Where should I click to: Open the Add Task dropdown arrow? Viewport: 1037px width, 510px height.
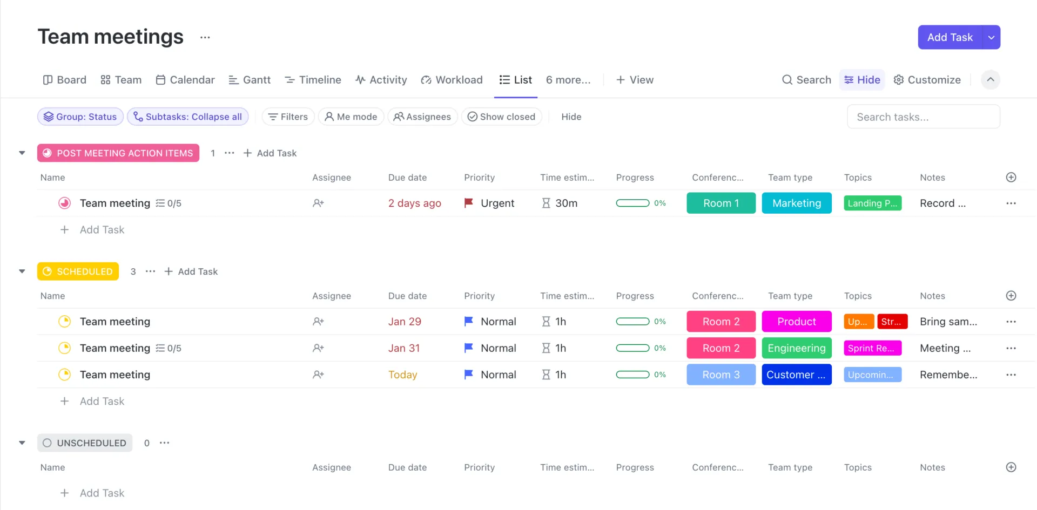[991, 37]
